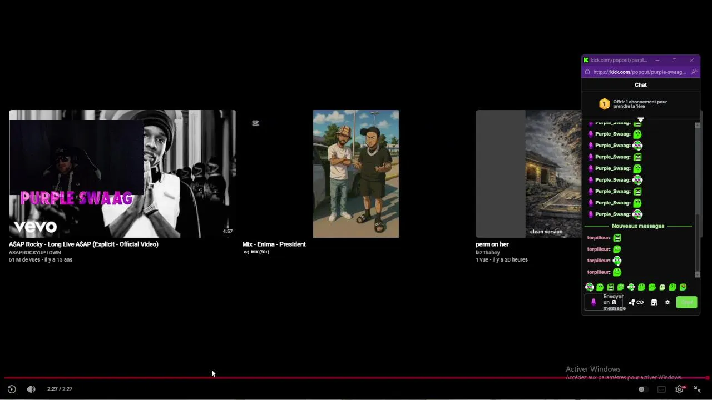Open the A$AP Rocky Long Live A$AP thumbnail
712x400 pixels.
[x=122, y=174]
